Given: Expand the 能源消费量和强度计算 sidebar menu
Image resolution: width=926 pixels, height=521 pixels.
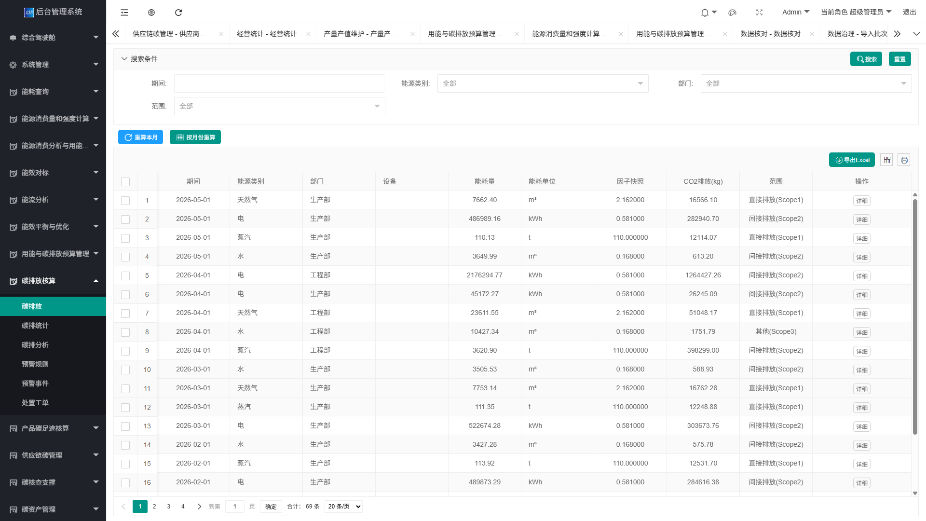Looking at the screenshot, I should click(x=53, y=119).
